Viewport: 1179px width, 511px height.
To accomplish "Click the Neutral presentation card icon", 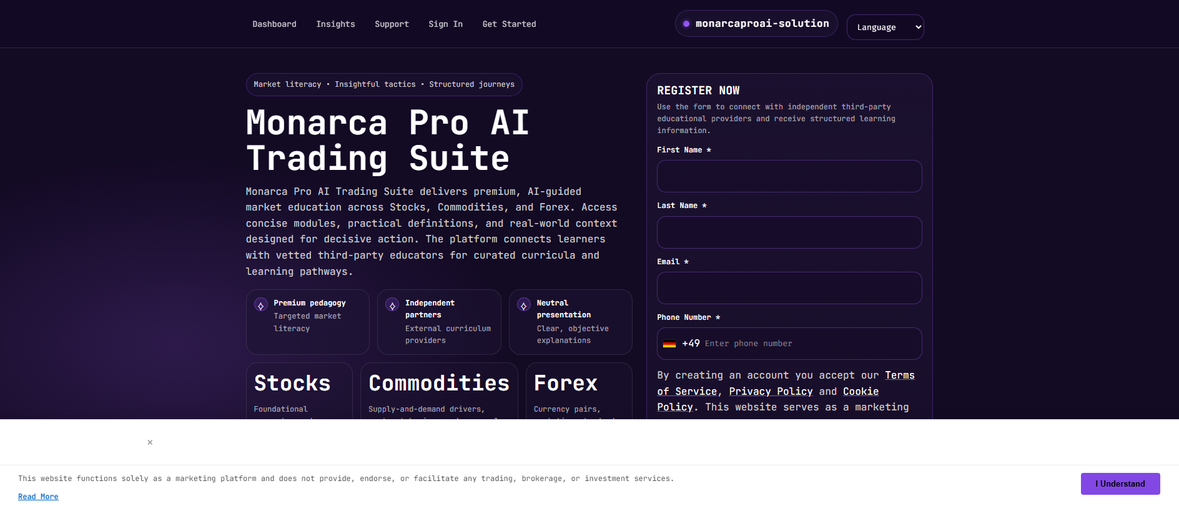I will tap(524, 305).
